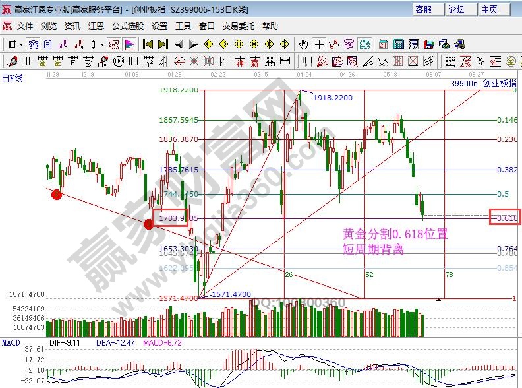Select the crosshair cursor tool
This screenshot has height=388, width=522.
coord(319,44)
